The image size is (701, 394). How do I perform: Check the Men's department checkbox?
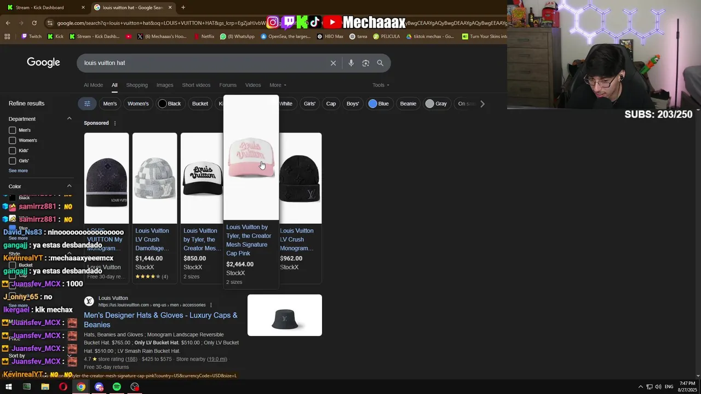[x=12, y=130]
